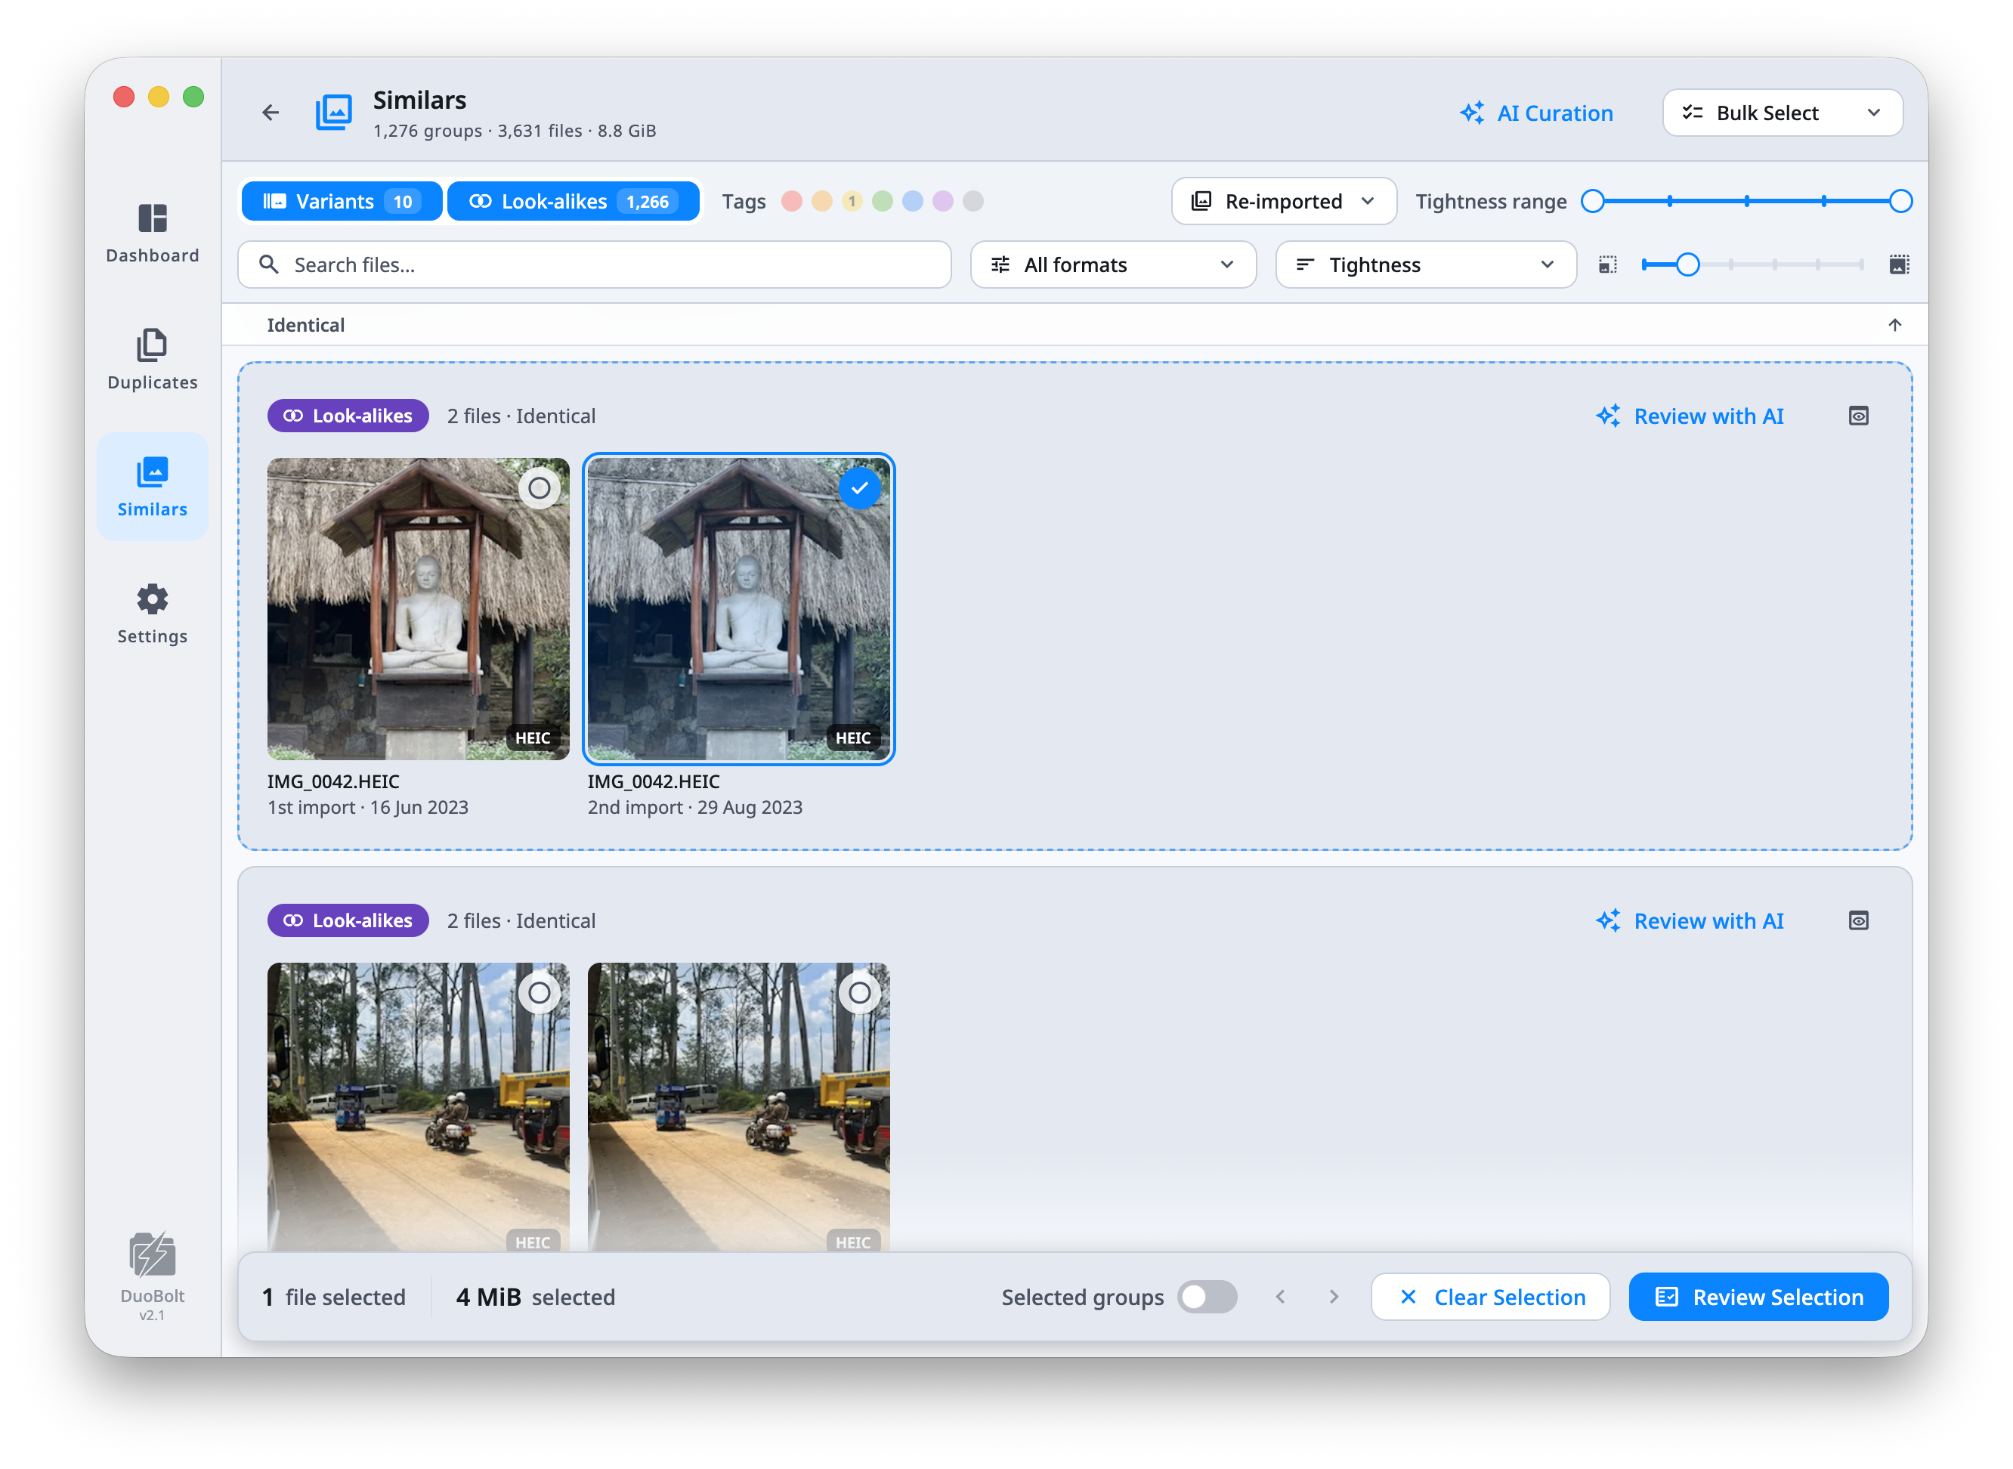2013x1469 pixels.
Task: Click the Tightness range left handle
Action: pos(1592,201)
